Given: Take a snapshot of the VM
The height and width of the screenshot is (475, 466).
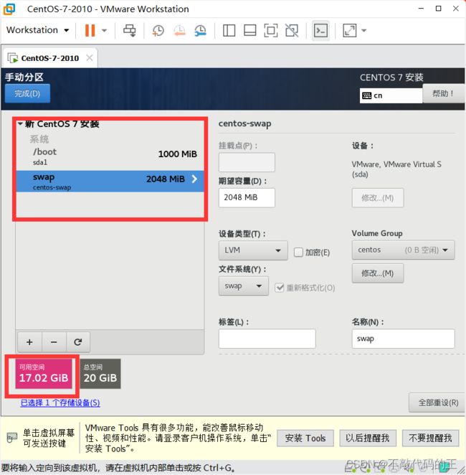Looking at the screenshot, I should (x=158, y=30).
